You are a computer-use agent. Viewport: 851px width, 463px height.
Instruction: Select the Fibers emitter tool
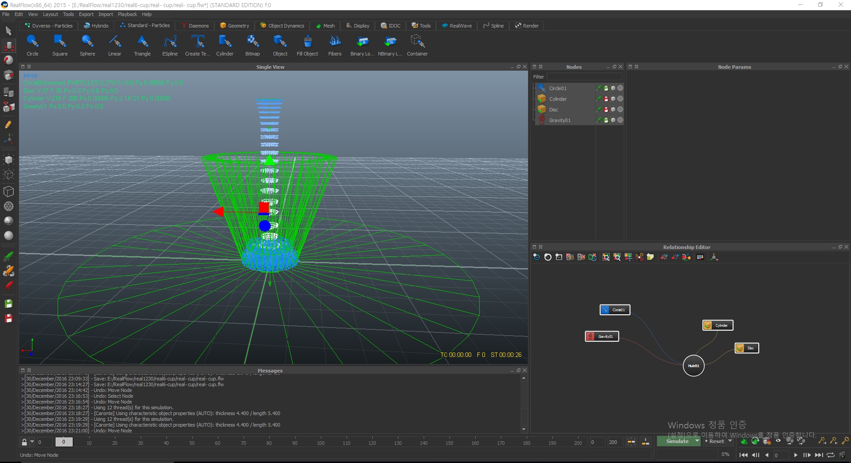(335, 46)
